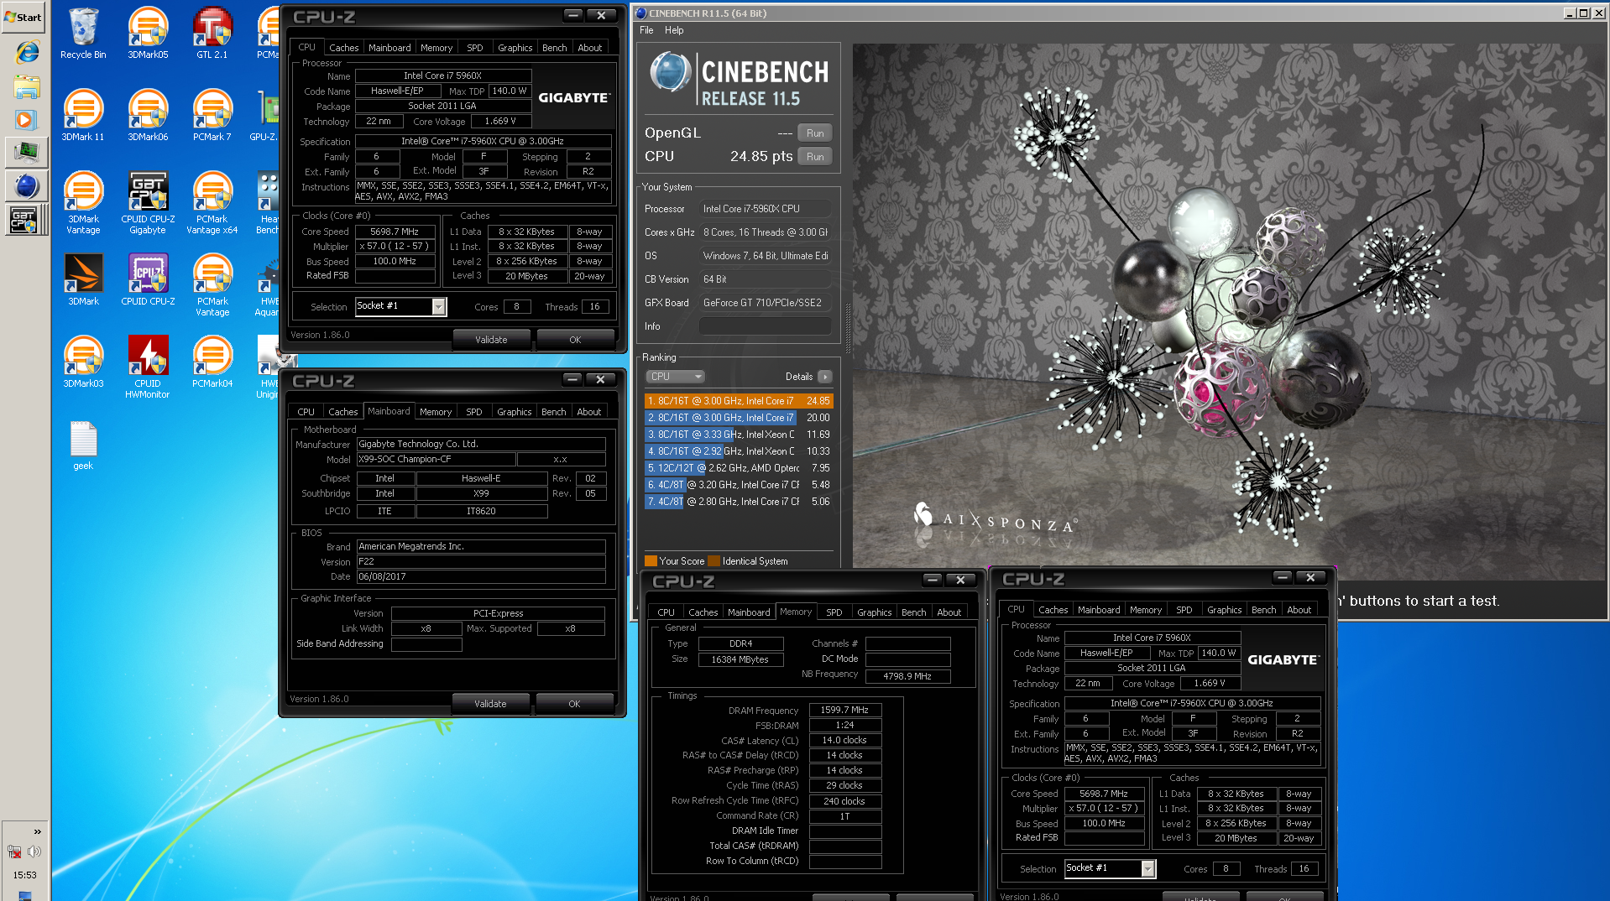Click OK in the CPU-Z Mainboard window

pos(574,704)
